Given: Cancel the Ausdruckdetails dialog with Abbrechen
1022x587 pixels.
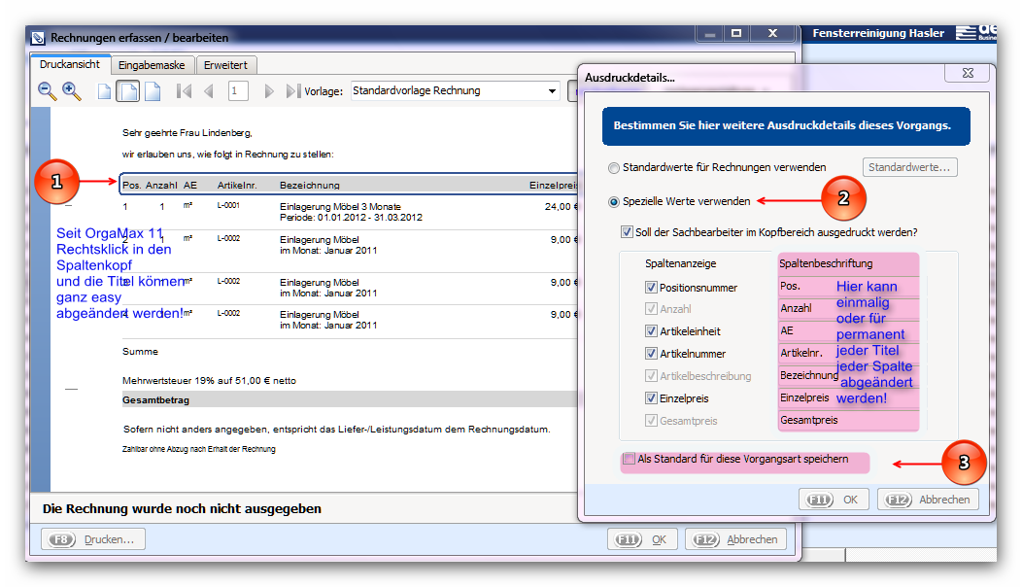Looking at the screenshot, I should click(x=928, y=500).
